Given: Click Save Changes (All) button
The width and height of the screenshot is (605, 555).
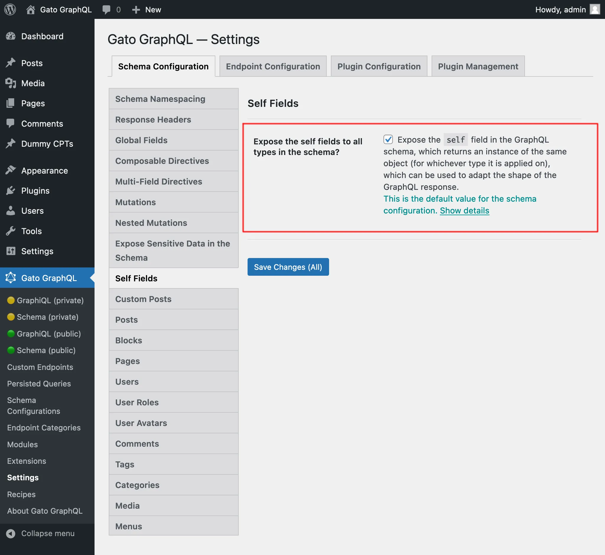Looking at the screenshot, I should coord(288,267).
